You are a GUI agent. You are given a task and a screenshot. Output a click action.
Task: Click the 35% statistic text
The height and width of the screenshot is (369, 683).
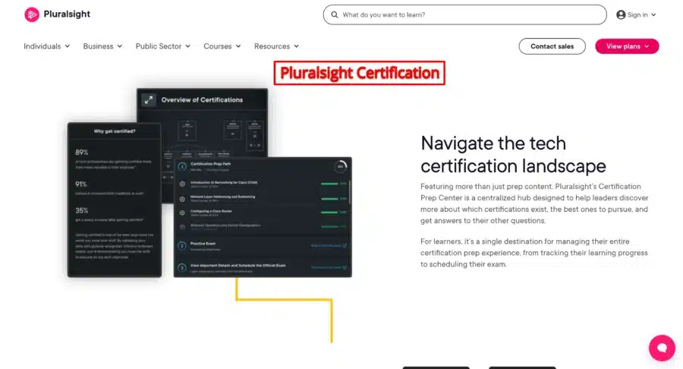coord(81,210)
